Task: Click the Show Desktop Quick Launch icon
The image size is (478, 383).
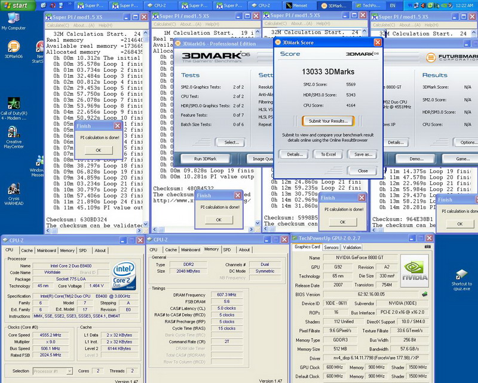Action: 61,5
